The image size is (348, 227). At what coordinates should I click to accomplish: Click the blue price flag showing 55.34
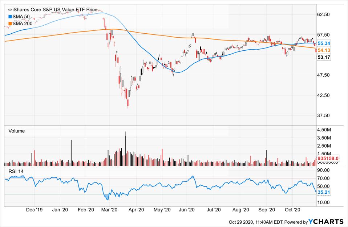324,42
